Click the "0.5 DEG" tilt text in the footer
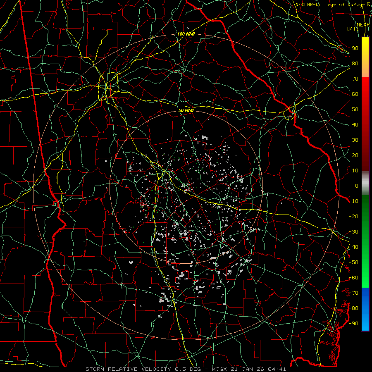 click(188, 369)
